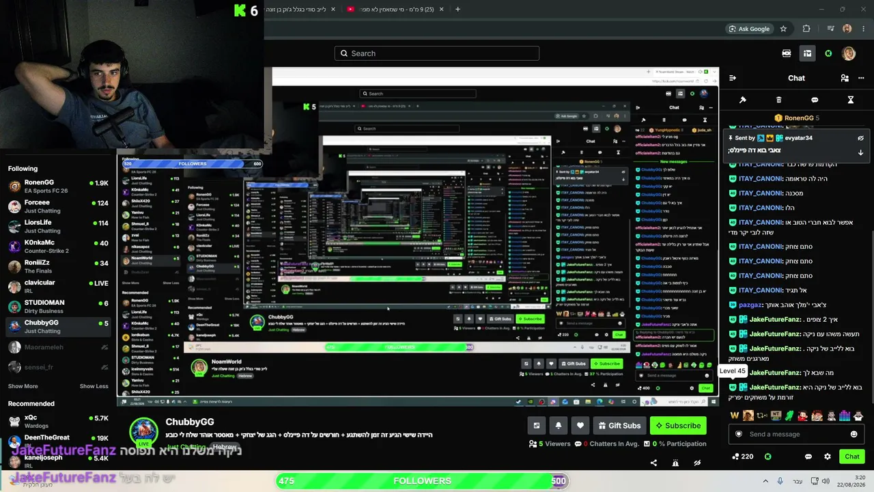Toggle the notification bell for ChubbyGG
Screen dimensions: 874x492
pyautogui.click(x=559, y=426)
